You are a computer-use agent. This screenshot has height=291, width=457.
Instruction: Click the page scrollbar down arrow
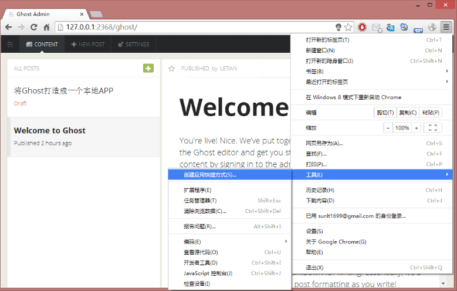tap(443, 283)
